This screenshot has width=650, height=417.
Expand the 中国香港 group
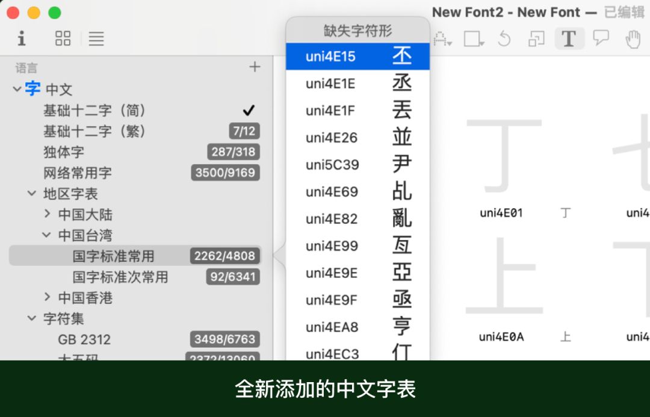(x=48, y=297)
